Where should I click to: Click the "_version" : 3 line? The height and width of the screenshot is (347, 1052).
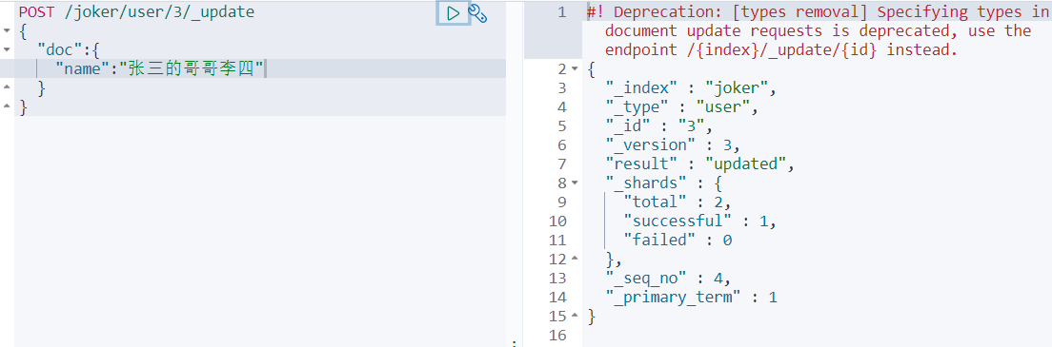click(x=672, y=145)
